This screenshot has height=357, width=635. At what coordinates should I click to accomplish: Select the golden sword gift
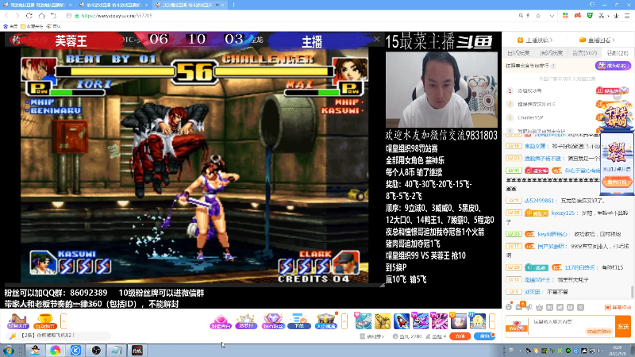[x=383, y=321]
